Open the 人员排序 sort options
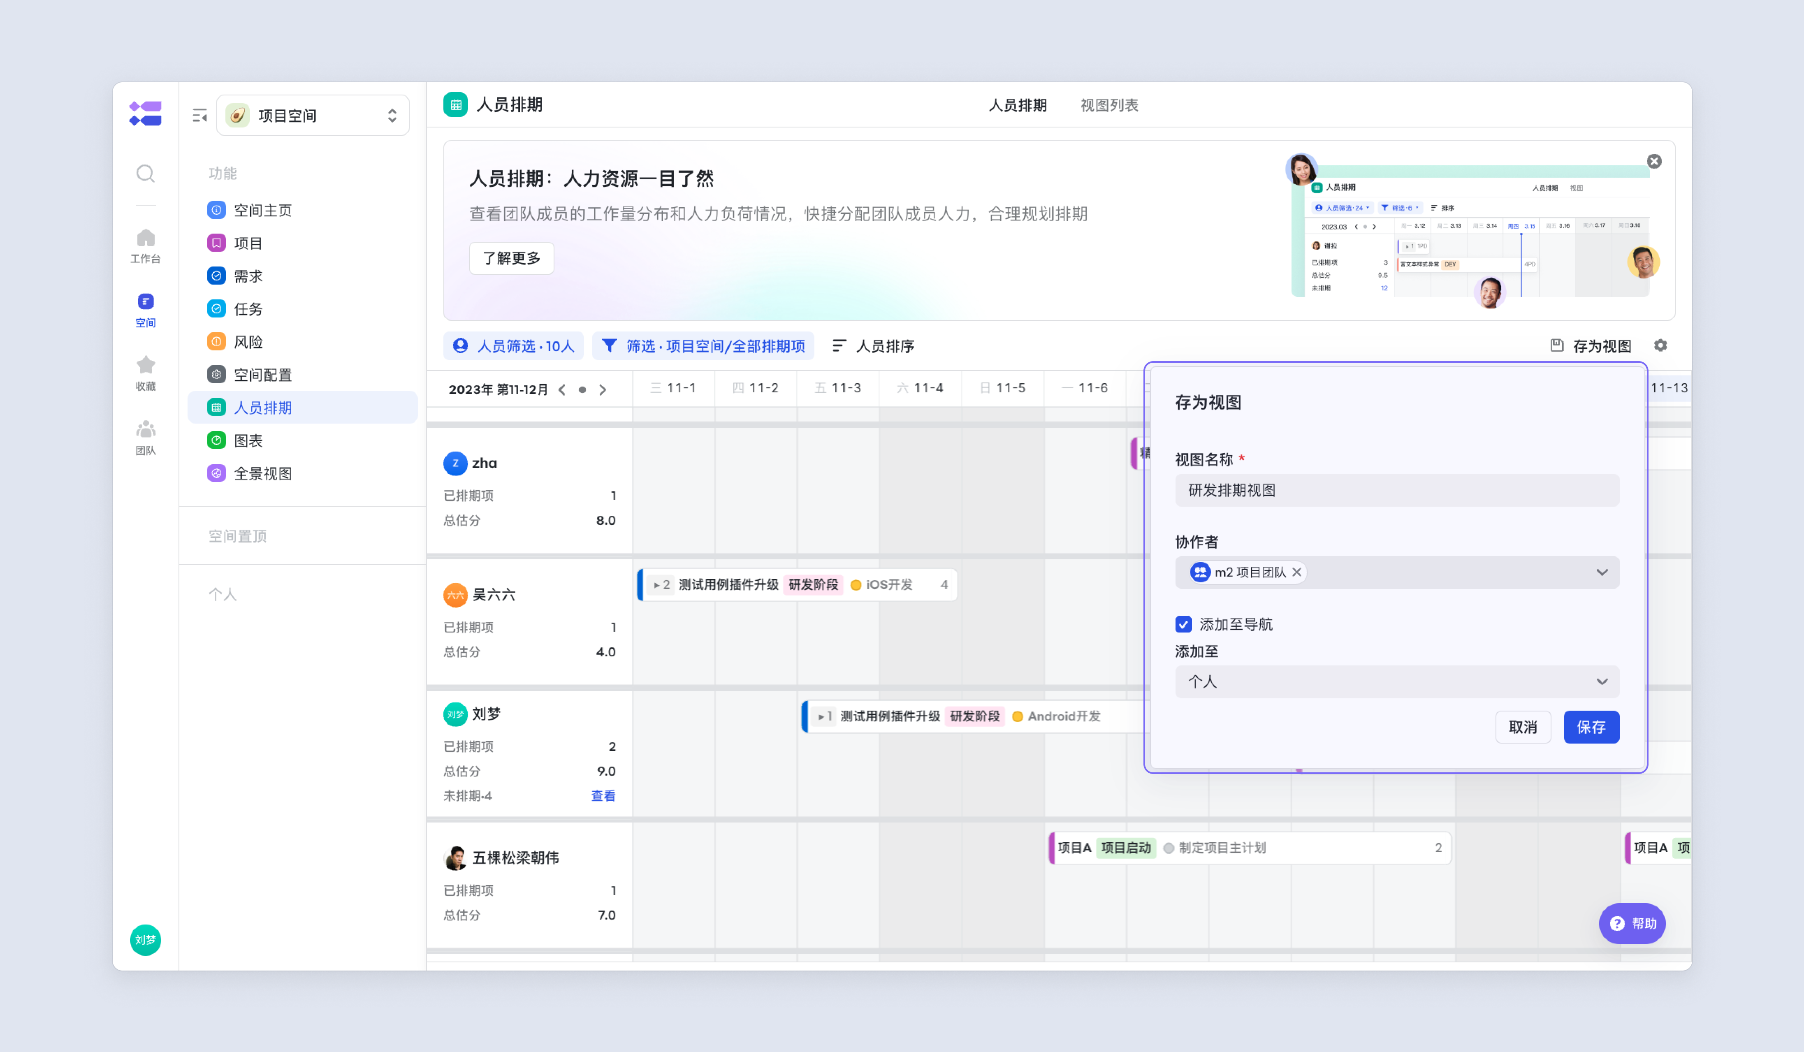Viewport: 1804px width, 1052px height. coord(873,345)
